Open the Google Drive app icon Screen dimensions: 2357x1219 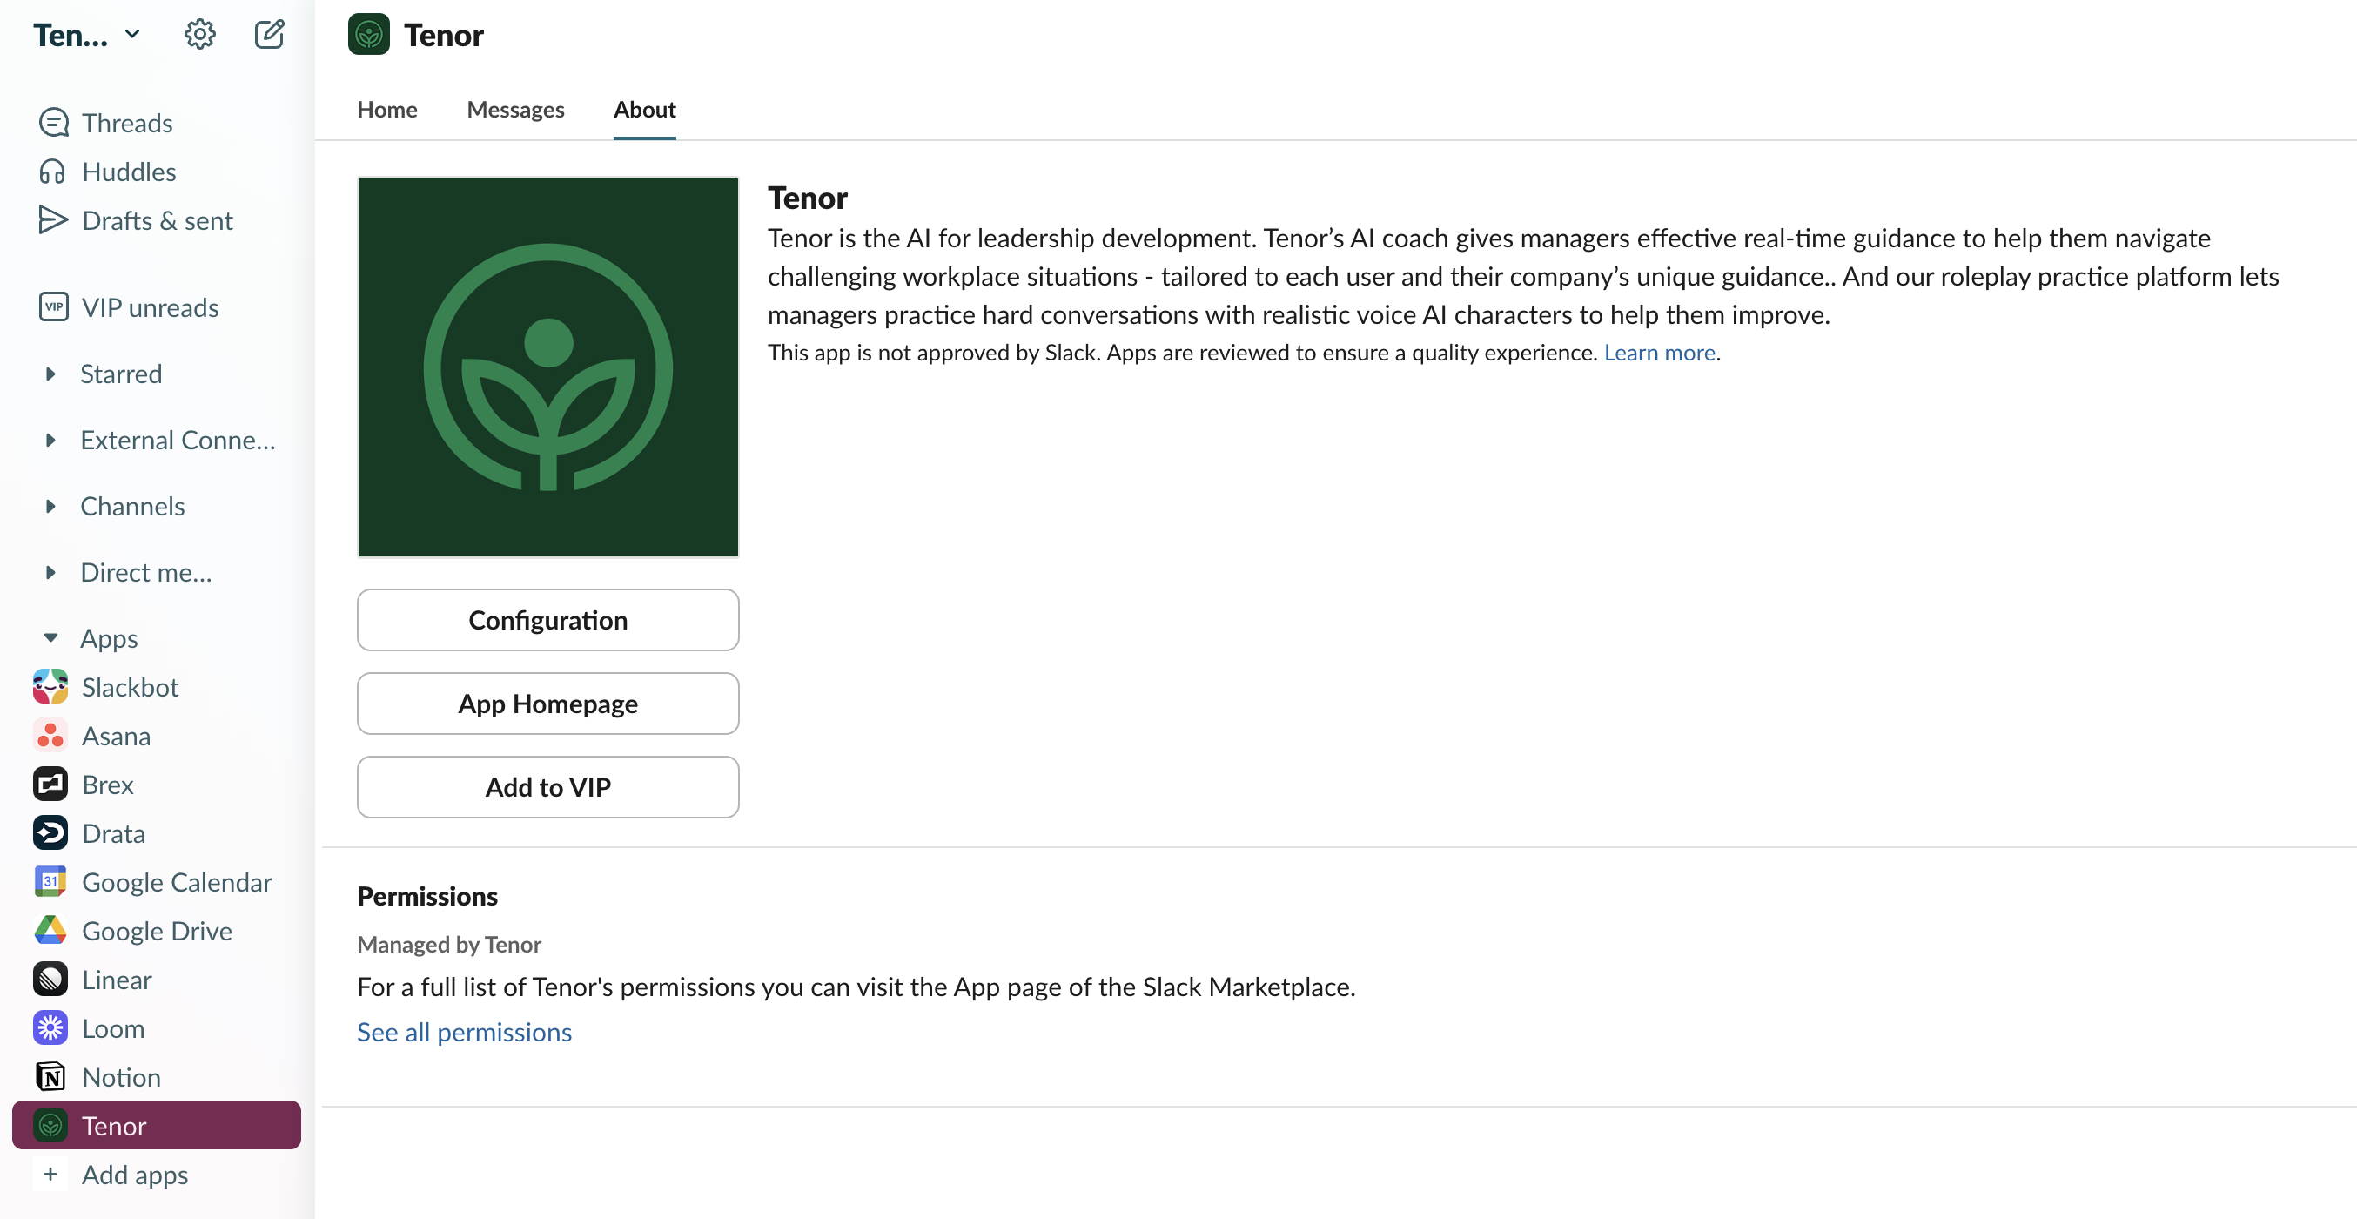(x=50, y=930)
